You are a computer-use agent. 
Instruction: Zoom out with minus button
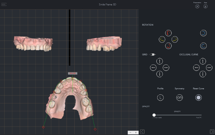[130, 132]
